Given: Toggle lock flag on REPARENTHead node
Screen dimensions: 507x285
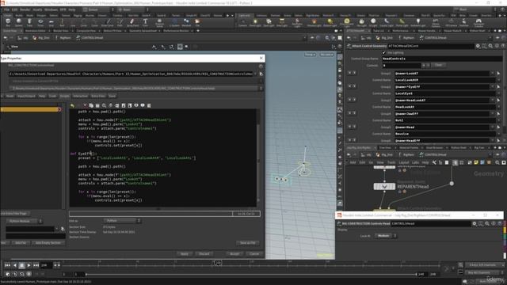Looking at the screenshot, I should point(399,192).
